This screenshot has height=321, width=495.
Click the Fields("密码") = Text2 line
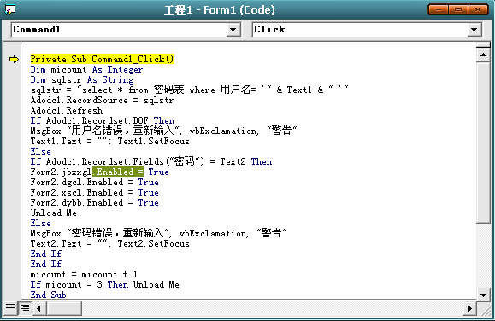click(151, 161)
